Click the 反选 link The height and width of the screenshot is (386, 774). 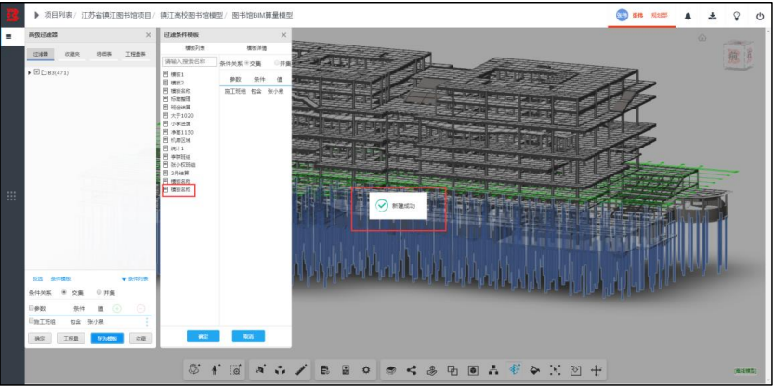37,279
